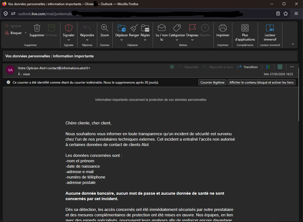Image resolution: width=303 pixels, height=222 pixels.
Task: Click the tracking protection shield icon
Action: click(x=6, y=14)
